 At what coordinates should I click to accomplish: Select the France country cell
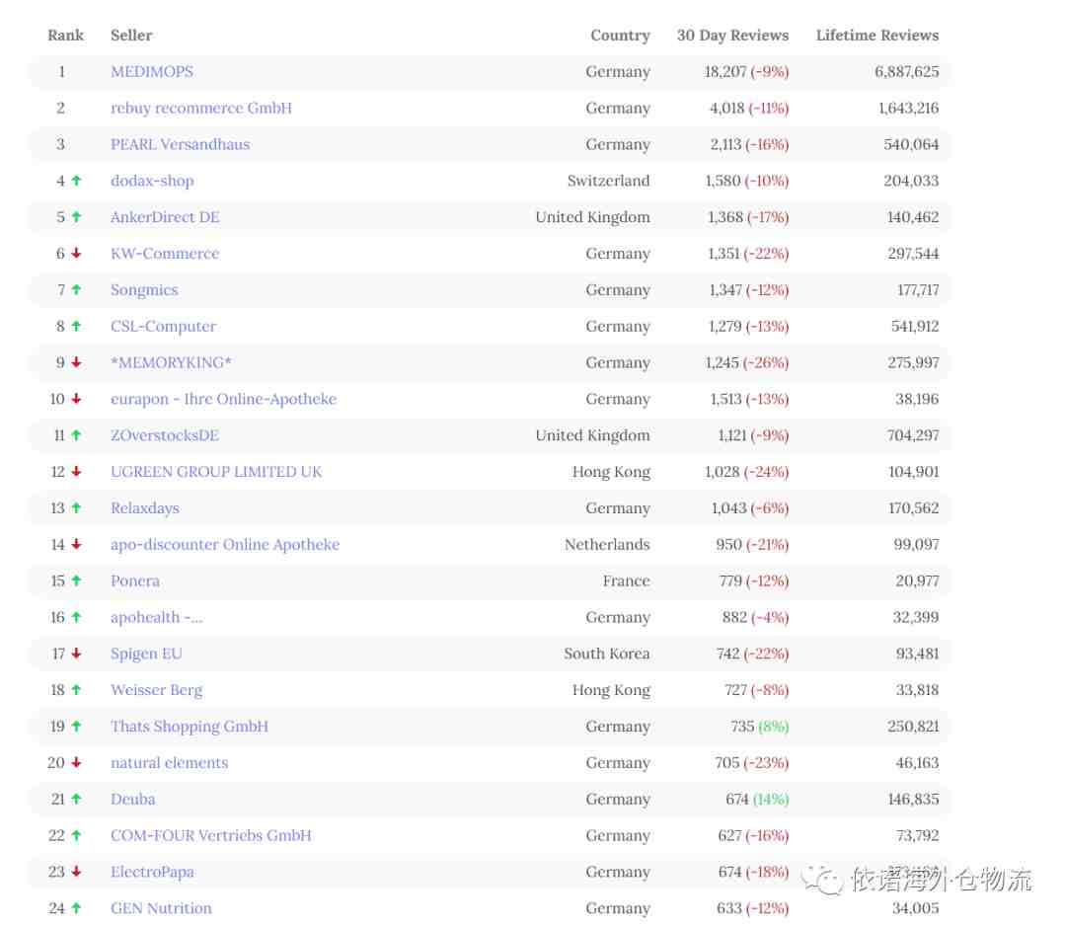(626, 580)
